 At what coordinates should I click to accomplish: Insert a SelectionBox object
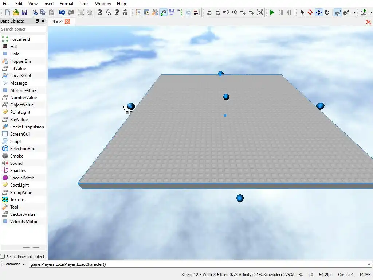click(x=23, y=149)
